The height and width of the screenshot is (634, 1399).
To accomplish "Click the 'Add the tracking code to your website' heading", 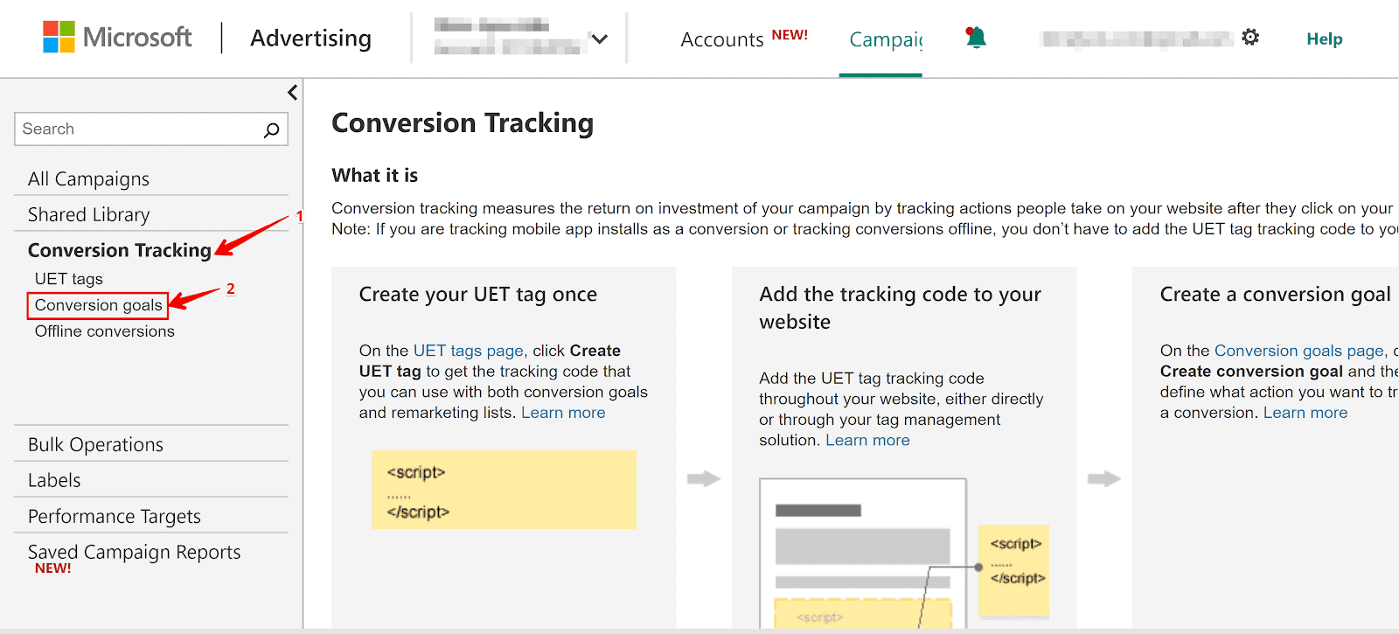I will [x=901, y=308].
